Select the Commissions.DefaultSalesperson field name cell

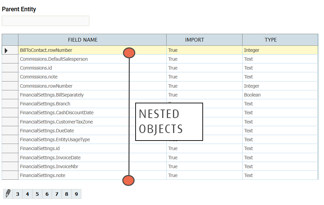point(54,59)
